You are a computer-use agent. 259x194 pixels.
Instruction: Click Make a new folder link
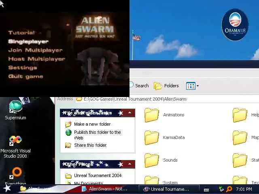[x=92, y=124]
